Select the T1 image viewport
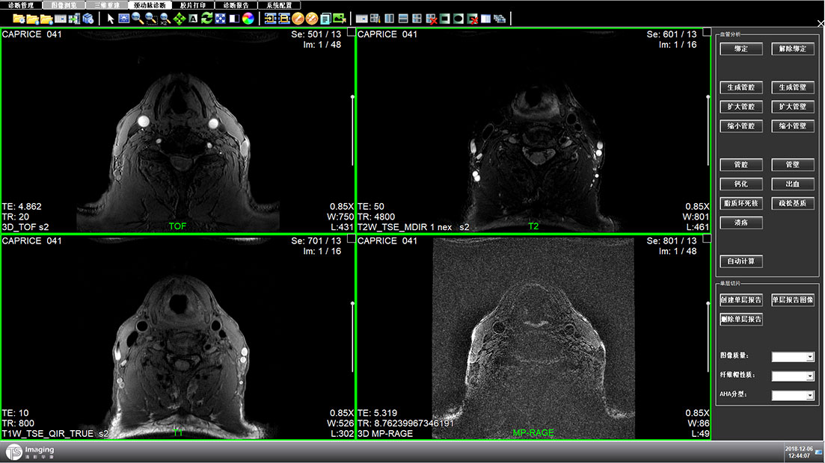 pyautogui.click(x=178, y=336)
